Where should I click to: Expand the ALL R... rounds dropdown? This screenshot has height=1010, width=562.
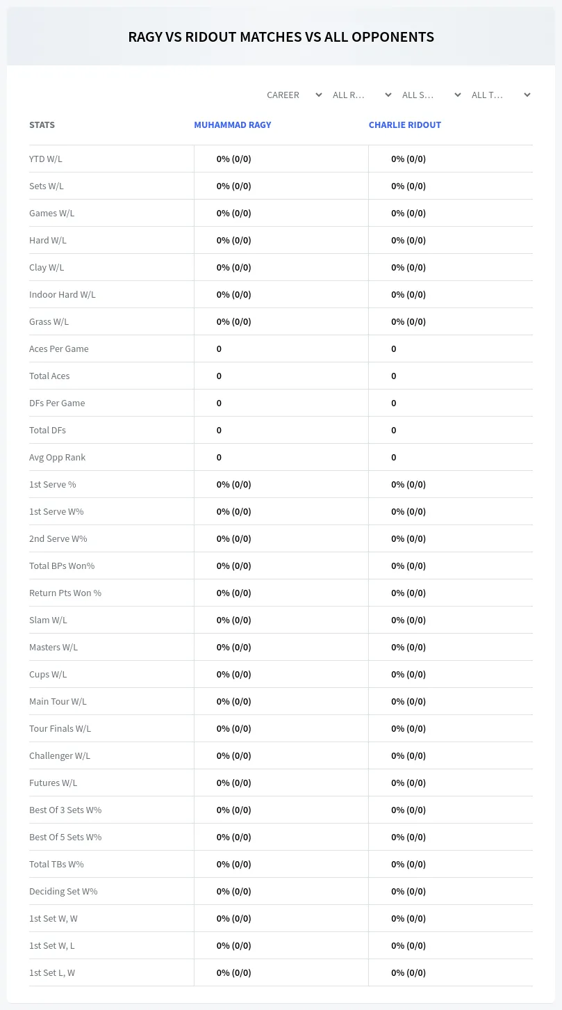tap(360, 95)
